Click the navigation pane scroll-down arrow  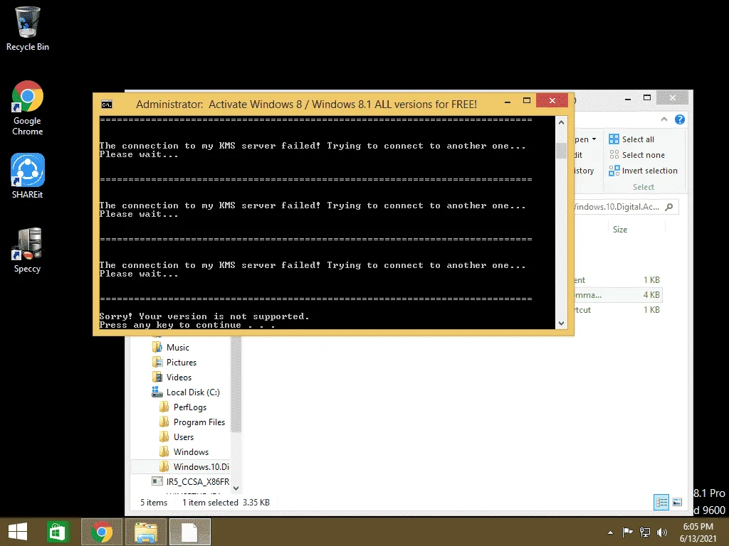236,488
